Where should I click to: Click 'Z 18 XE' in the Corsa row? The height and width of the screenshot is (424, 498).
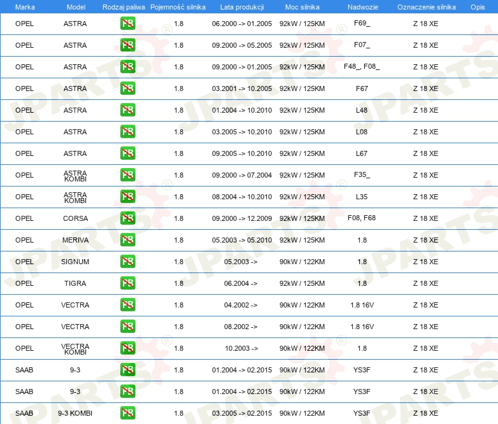pyautogui.click(x=425, y=218)
